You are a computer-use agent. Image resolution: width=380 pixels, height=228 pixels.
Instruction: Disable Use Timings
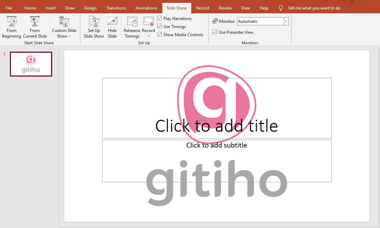pos(159,26)
